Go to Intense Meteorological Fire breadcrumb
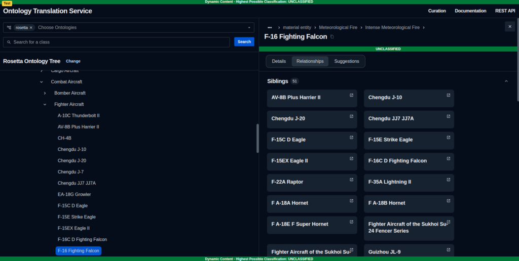519x261 pixels. [392, 27]
